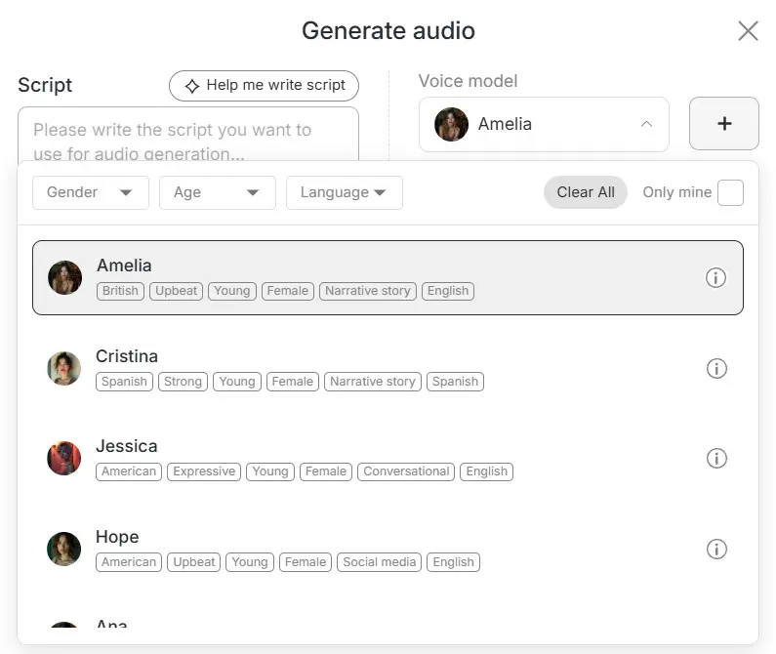View info icon beside Hope voice
The width and height of the screenshot is (776, 654).
tap(716, 550)
